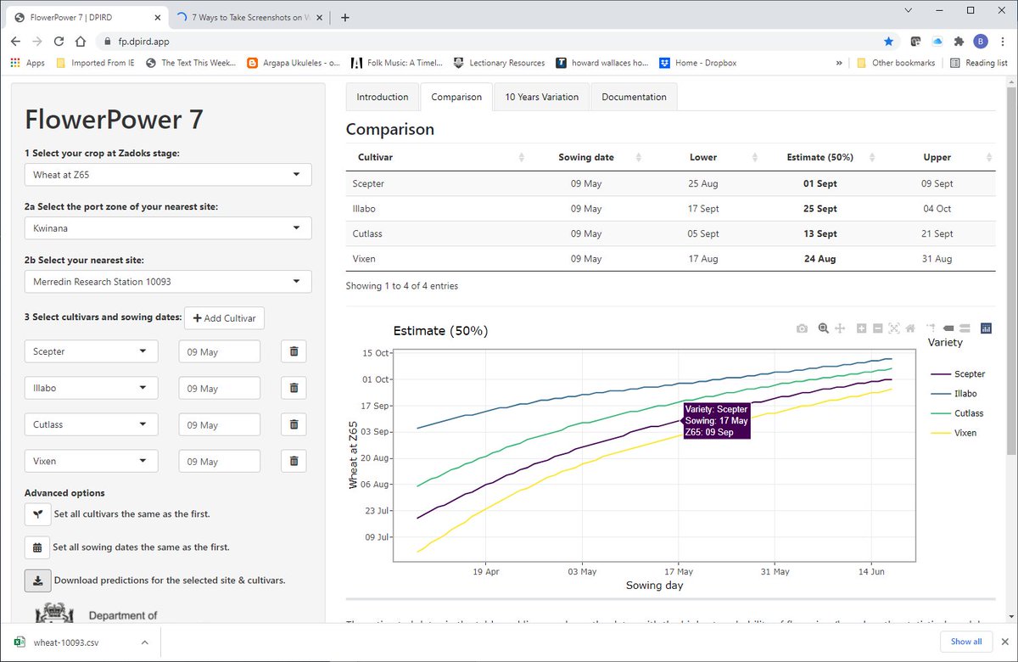This screenshot has height=662, width=1018.
Task: Click the Add Cultivar button
Action: pos(225,318)
